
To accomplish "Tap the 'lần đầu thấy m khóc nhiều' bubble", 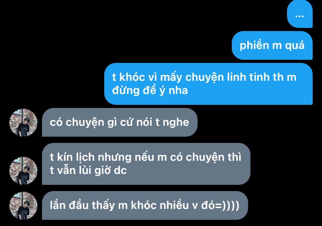I will [x=145, y=205].
